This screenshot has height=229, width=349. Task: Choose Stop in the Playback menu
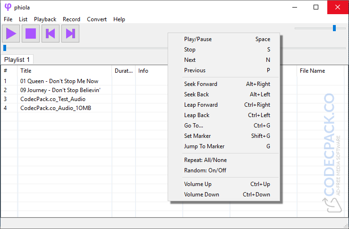click(x=224, y=50)
